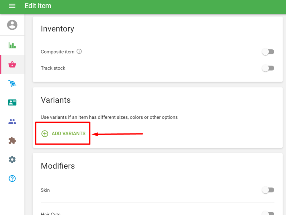Open Employees ID card icon

click(12, 102)
